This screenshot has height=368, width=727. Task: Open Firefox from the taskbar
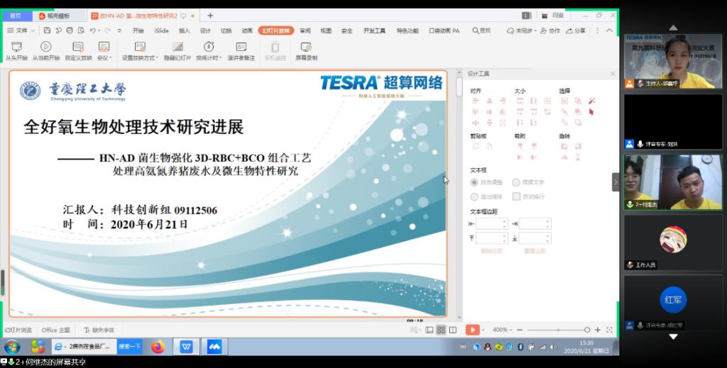click(158, 347)
